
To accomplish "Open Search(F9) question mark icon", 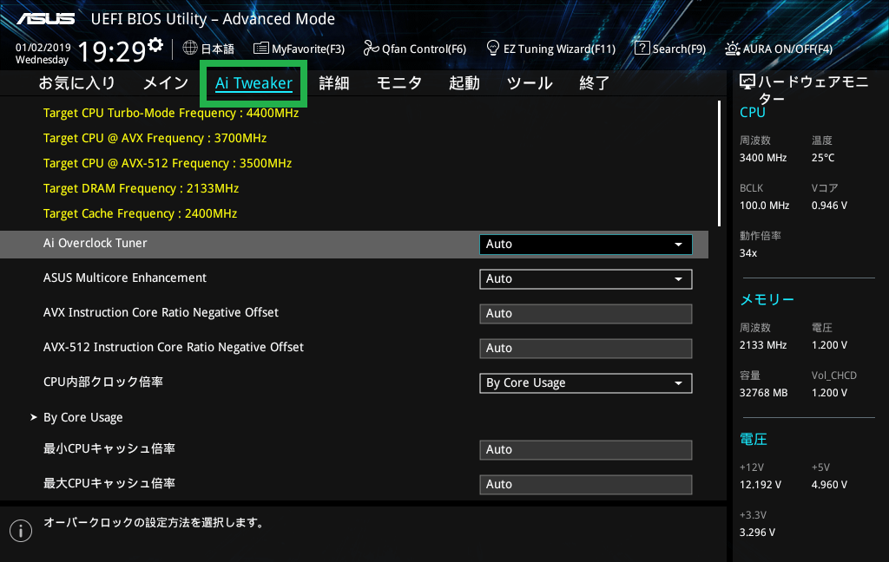I will [x=642, y=49].
